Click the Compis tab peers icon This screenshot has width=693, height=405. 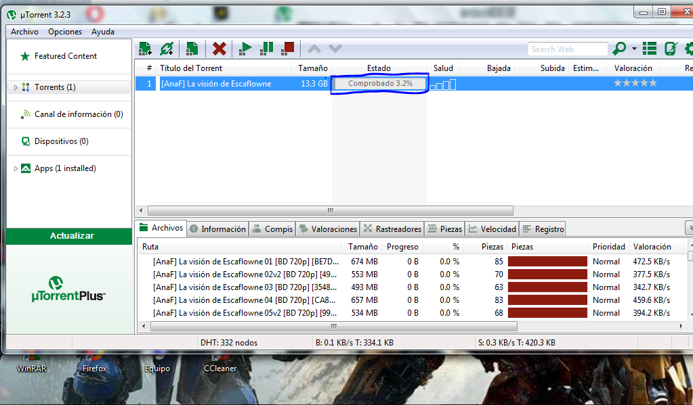pyautogui.click(x=256, y=229)
